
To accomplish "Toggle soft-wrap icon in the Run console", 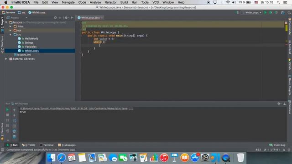I will point(14,121).
